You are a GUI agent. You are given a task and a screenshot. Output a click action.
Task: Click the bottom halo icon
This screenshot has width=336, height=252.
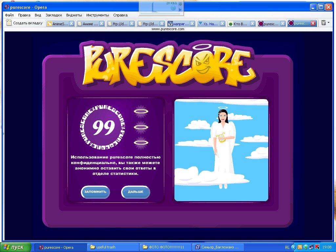pyautogui.click(x=141, y=142)
